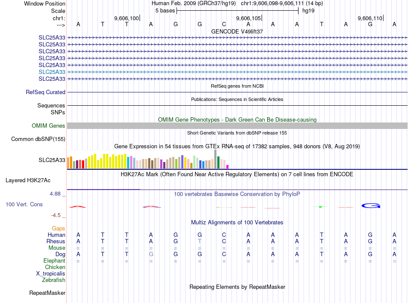
Task: Click the tall gray bar in the GTEx chart
Action: pos(216,159)
